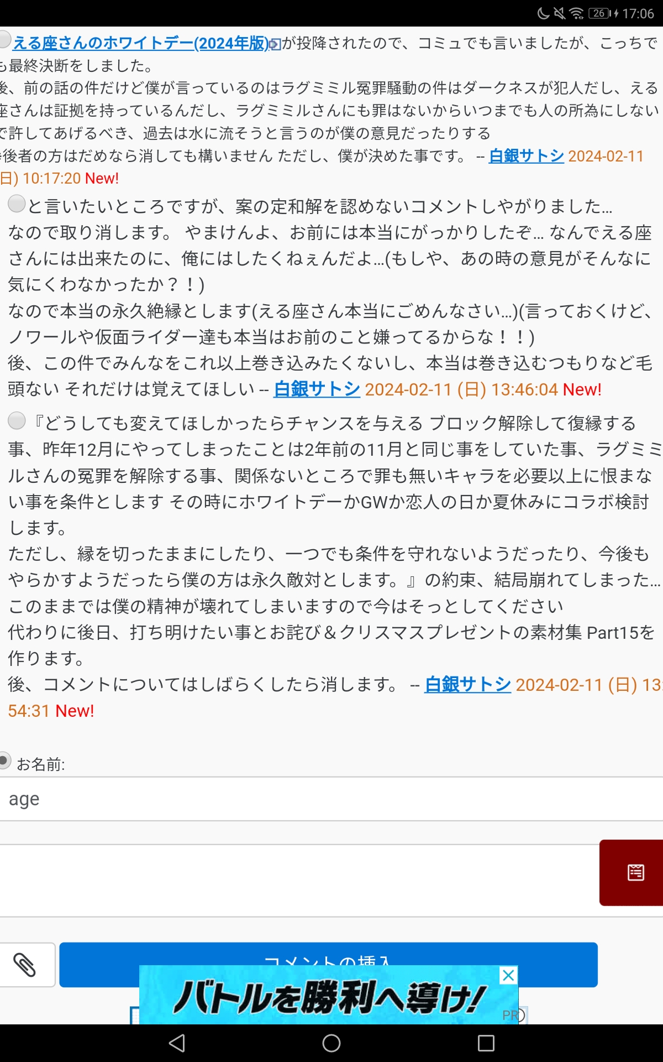Close the battle ad banner with X

coord(508,975)
